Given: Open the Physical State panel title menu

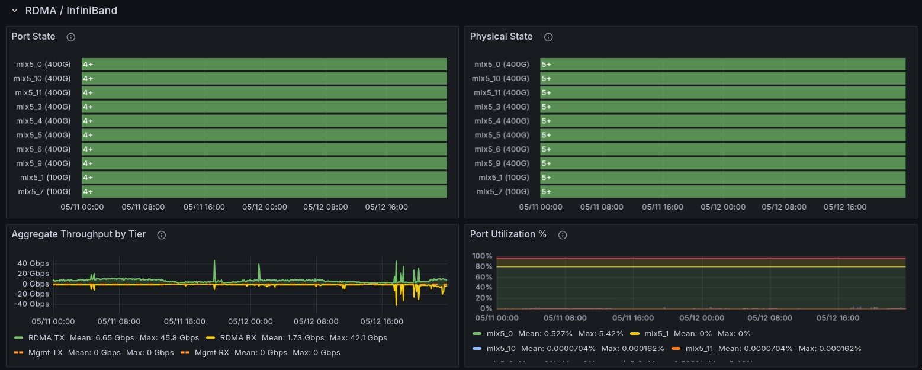Looking at the screenshot, I should [501, 37].
